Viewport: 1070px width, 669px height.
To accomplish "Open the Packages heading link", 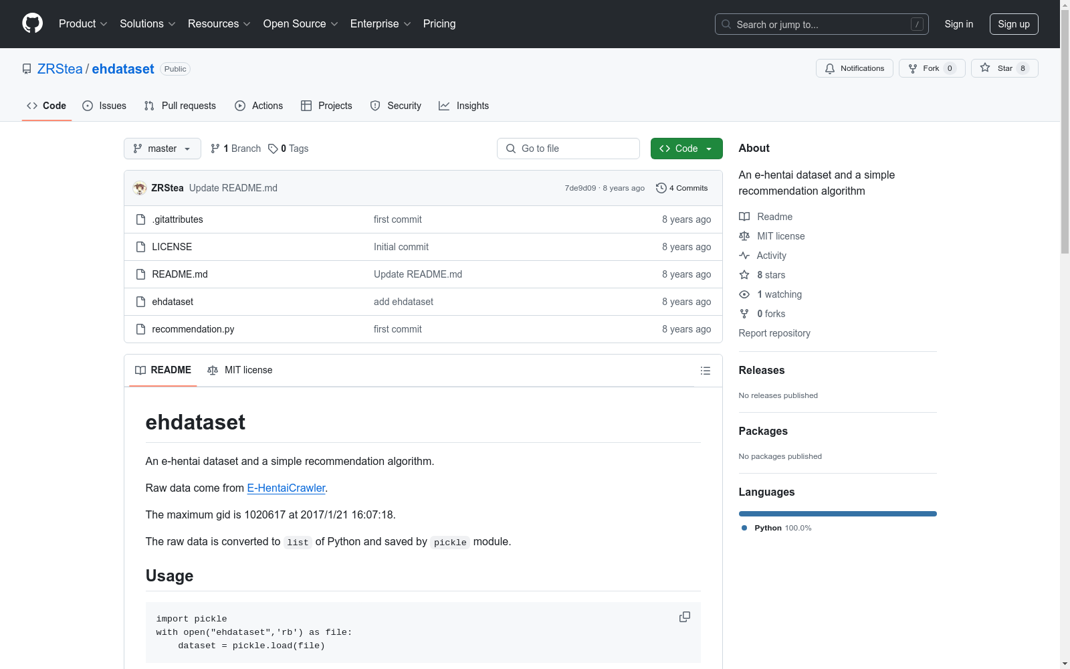I will coord(763,432).
